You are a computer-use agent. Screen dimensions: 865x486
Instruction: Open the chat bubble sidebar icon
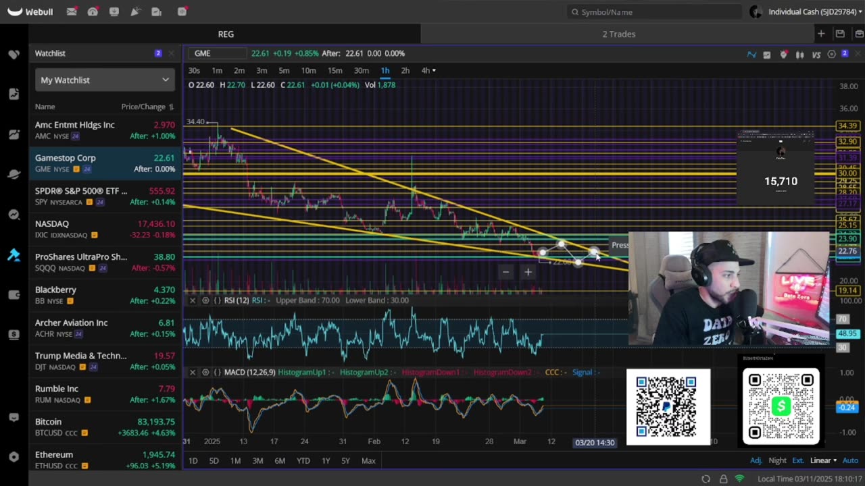[x=14, y=418]
